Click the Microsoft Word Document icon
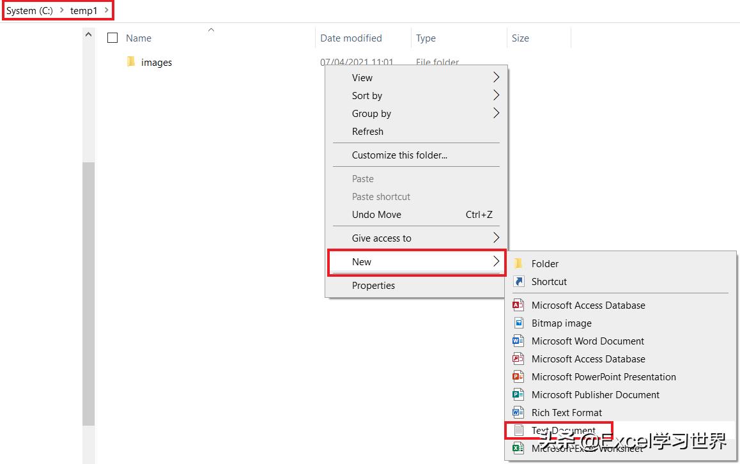Viewport: 740px width, 464px height. coord(519,341)
